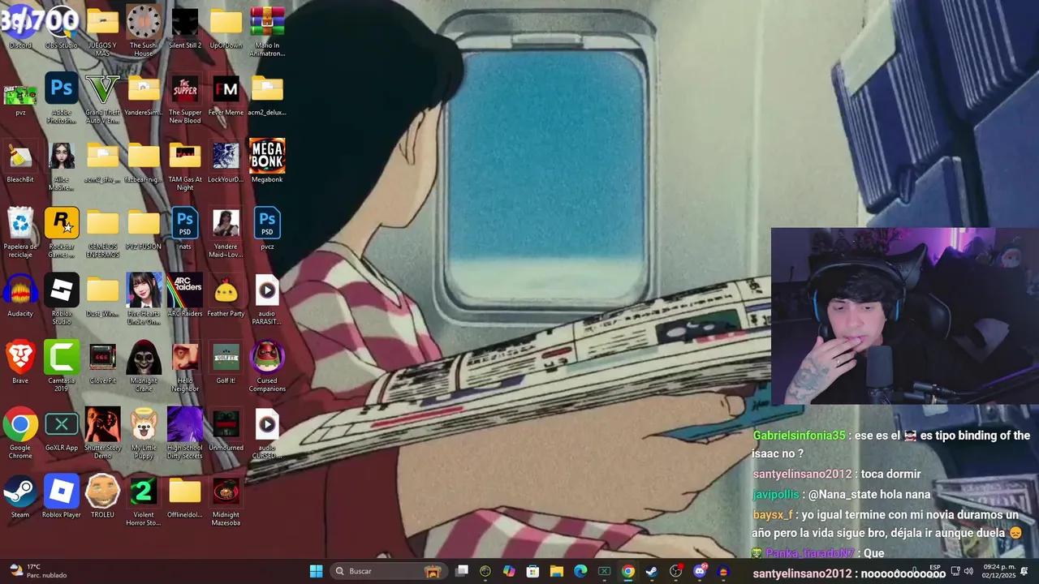Open the Offlineldol folder

point(185,497)
